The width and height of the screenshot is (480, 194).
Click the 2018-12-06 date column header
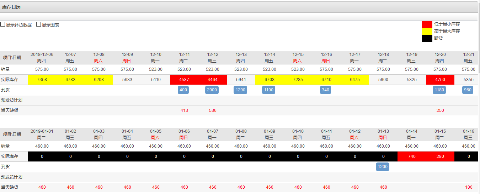[x=42, y=58]
